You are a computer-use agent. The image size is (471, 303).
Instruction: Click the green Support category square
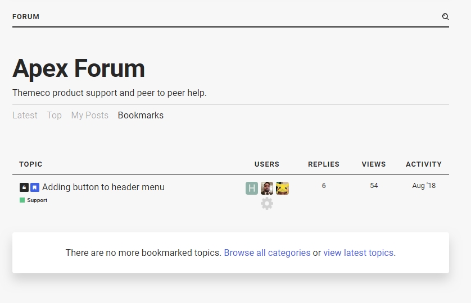22,200
